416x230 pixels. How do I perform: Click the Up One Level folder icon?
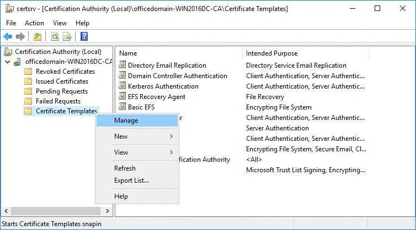[38, 37]
